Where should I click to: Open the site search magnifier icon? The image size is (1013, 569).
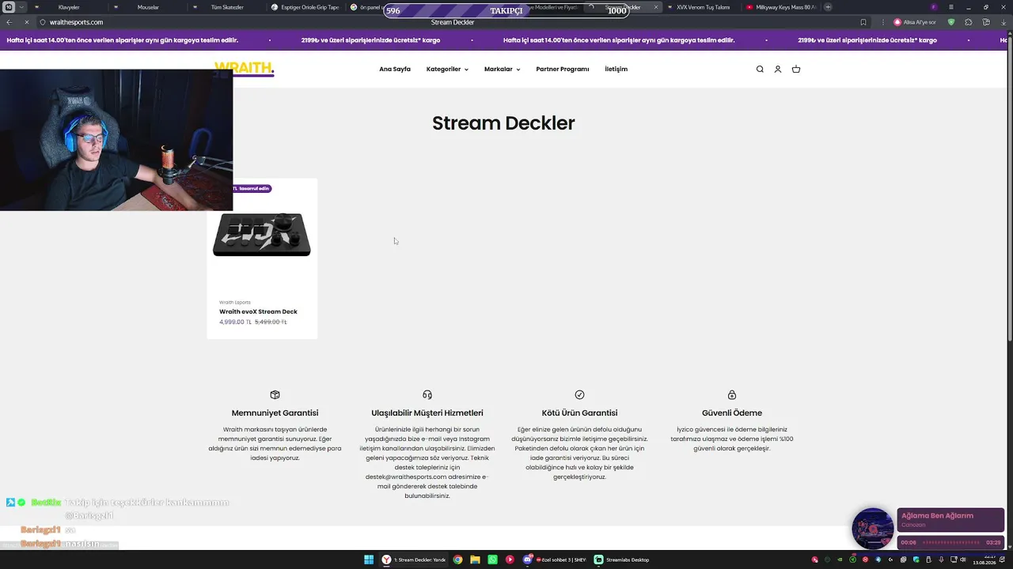(x=760, y=70)
